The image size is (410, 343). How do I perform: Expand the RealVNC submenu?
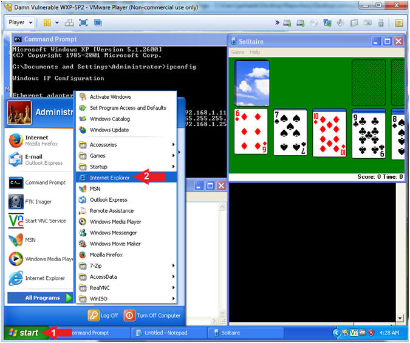126,287
